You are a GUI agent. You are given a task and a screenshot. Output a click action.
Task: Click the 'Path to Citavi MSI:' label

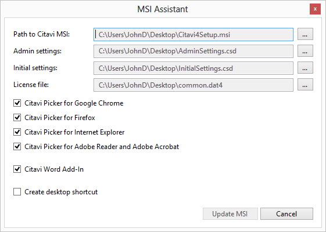(42, 34)
